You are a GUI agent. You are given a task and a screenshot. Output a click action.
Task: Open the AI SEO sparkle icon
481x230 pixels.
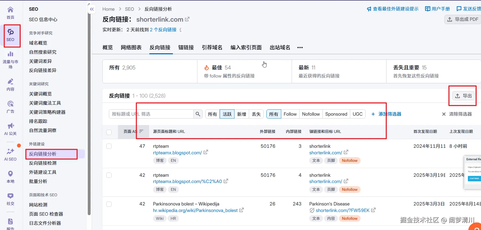[10, 151]
